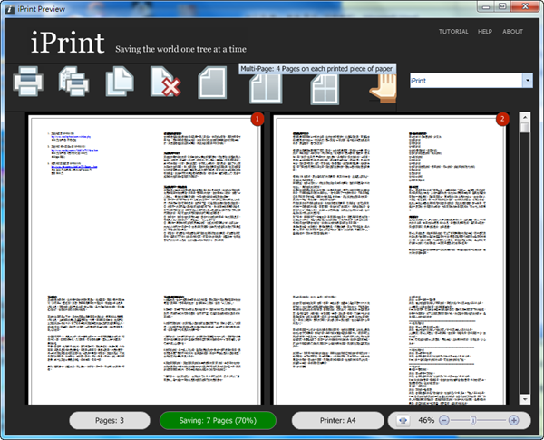Click the zoom out minus button

click(443, 421)
